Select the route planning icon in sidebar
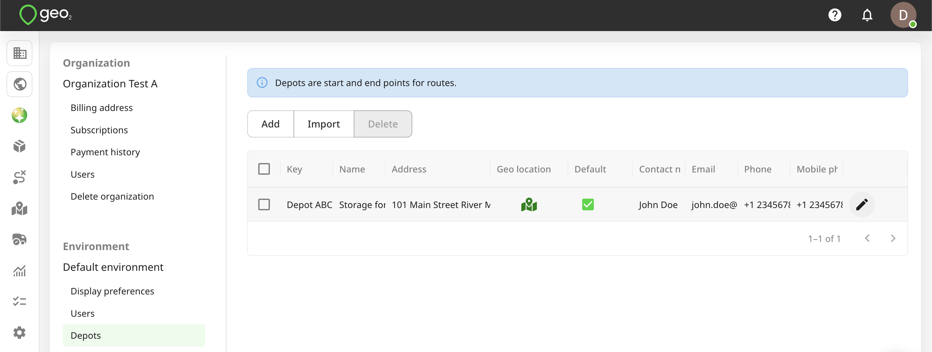This screenshot has width=932, height=352. [x=19, y=177]
